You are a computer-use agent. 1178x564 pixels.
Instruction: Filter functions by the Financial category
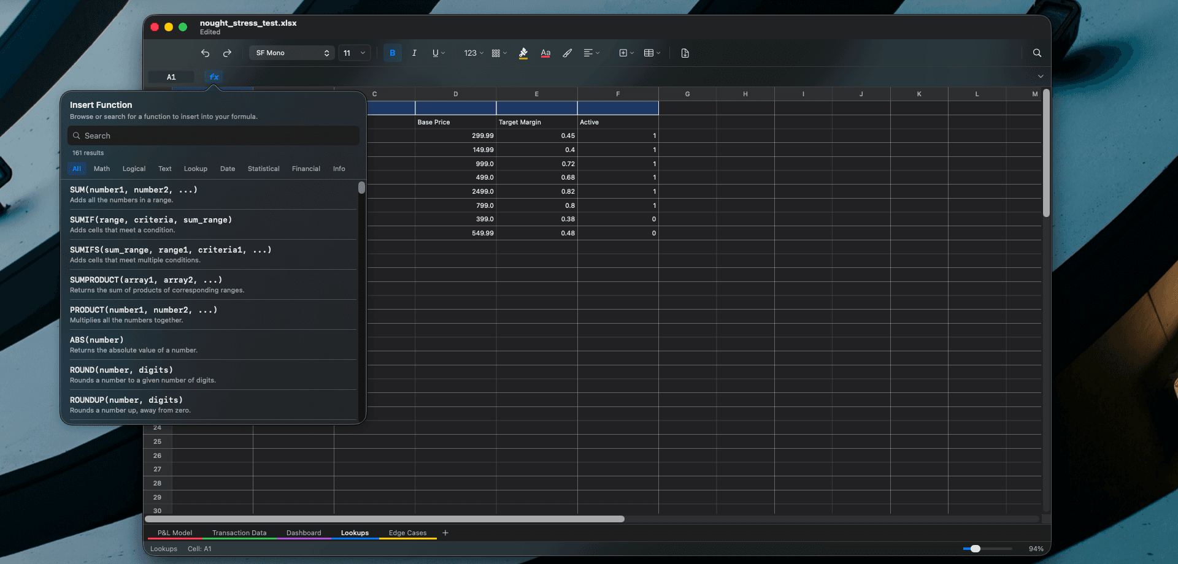306,169
